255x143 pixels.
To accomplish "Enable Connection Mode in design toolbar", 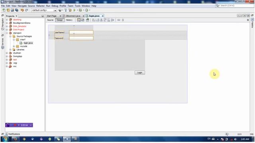I will click(x=83, y=20).
